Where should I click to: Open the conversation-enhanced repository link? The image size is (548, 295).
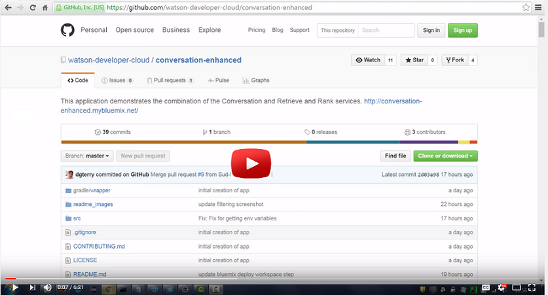pyautogui.click(x=198, y=60)
